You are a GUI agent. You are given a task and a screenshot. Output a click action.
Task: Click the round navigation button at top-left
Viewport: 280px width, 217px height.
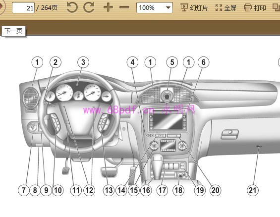(2, 7)
